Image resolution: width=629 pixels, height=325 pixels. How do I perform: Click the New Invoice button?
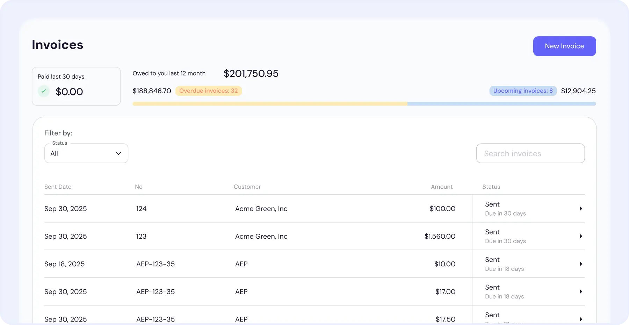(x=564, y=46)
